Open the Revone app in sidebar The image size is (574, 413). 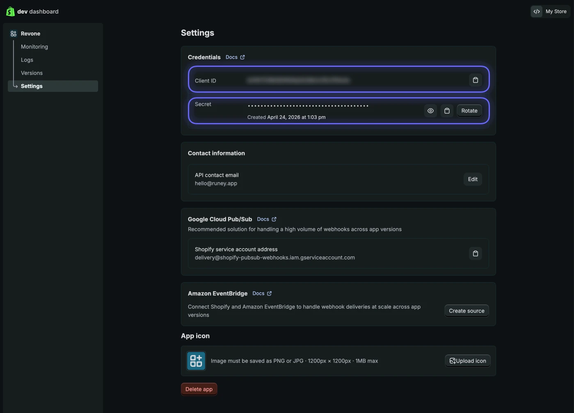click(x=31, y=34)
